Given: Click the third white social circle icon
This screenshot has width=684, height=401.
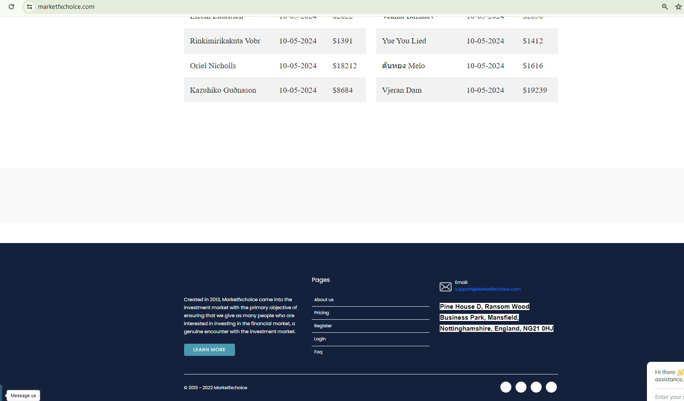Looking at the screenshot, I should coord(536,387).
